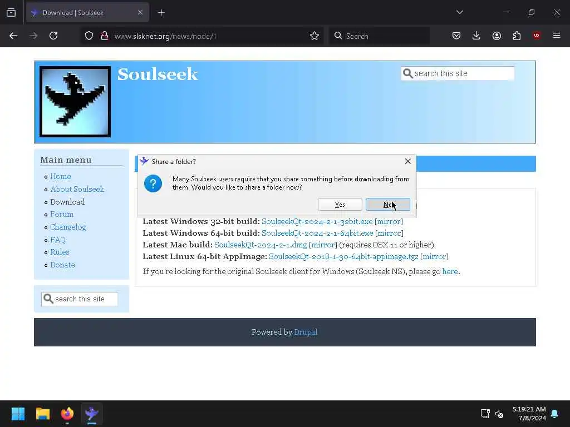This screenshot has height=427, width=570.
Task: Go back to the previous page
Action: point(13,36)
